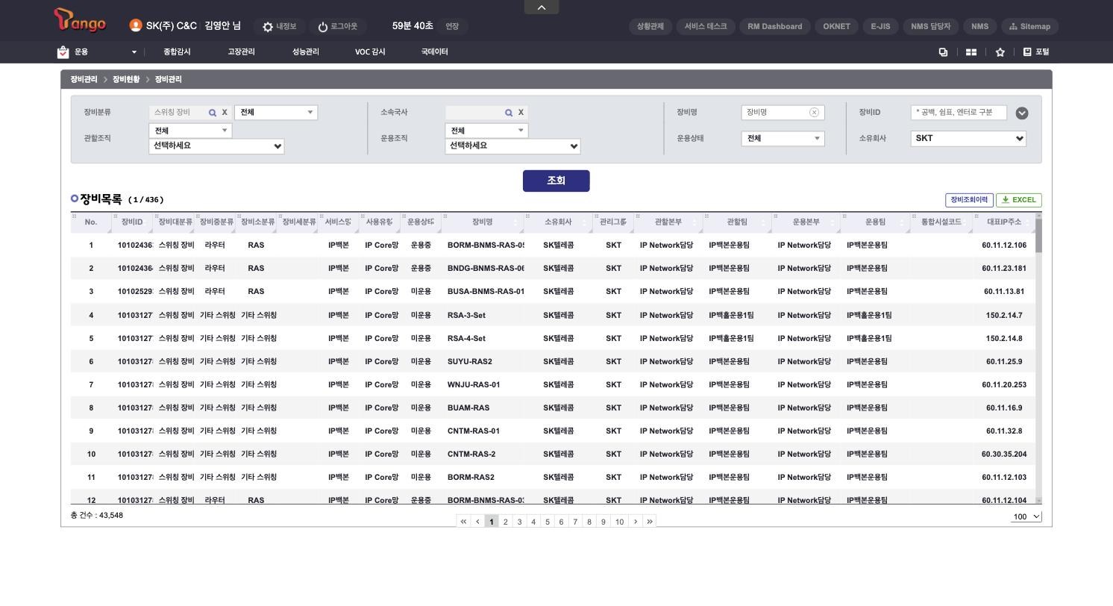Expand extra search filters with round arrow
The width and height of the screenshot is (1113, 606).
[1022, 113]
